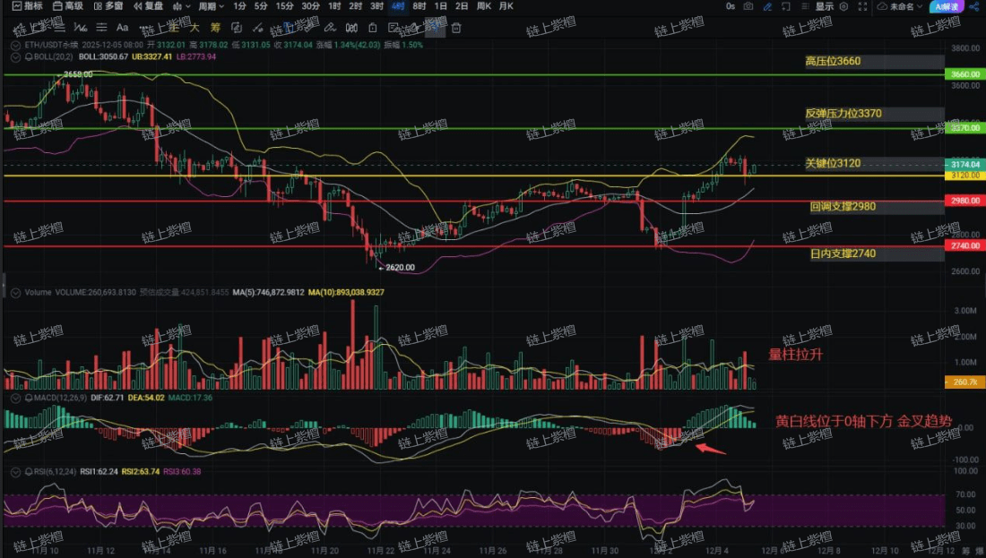This screenshot has height=558, width=986.
Task: Select the 2日 timeframe
Action: (x=462, y=6)
